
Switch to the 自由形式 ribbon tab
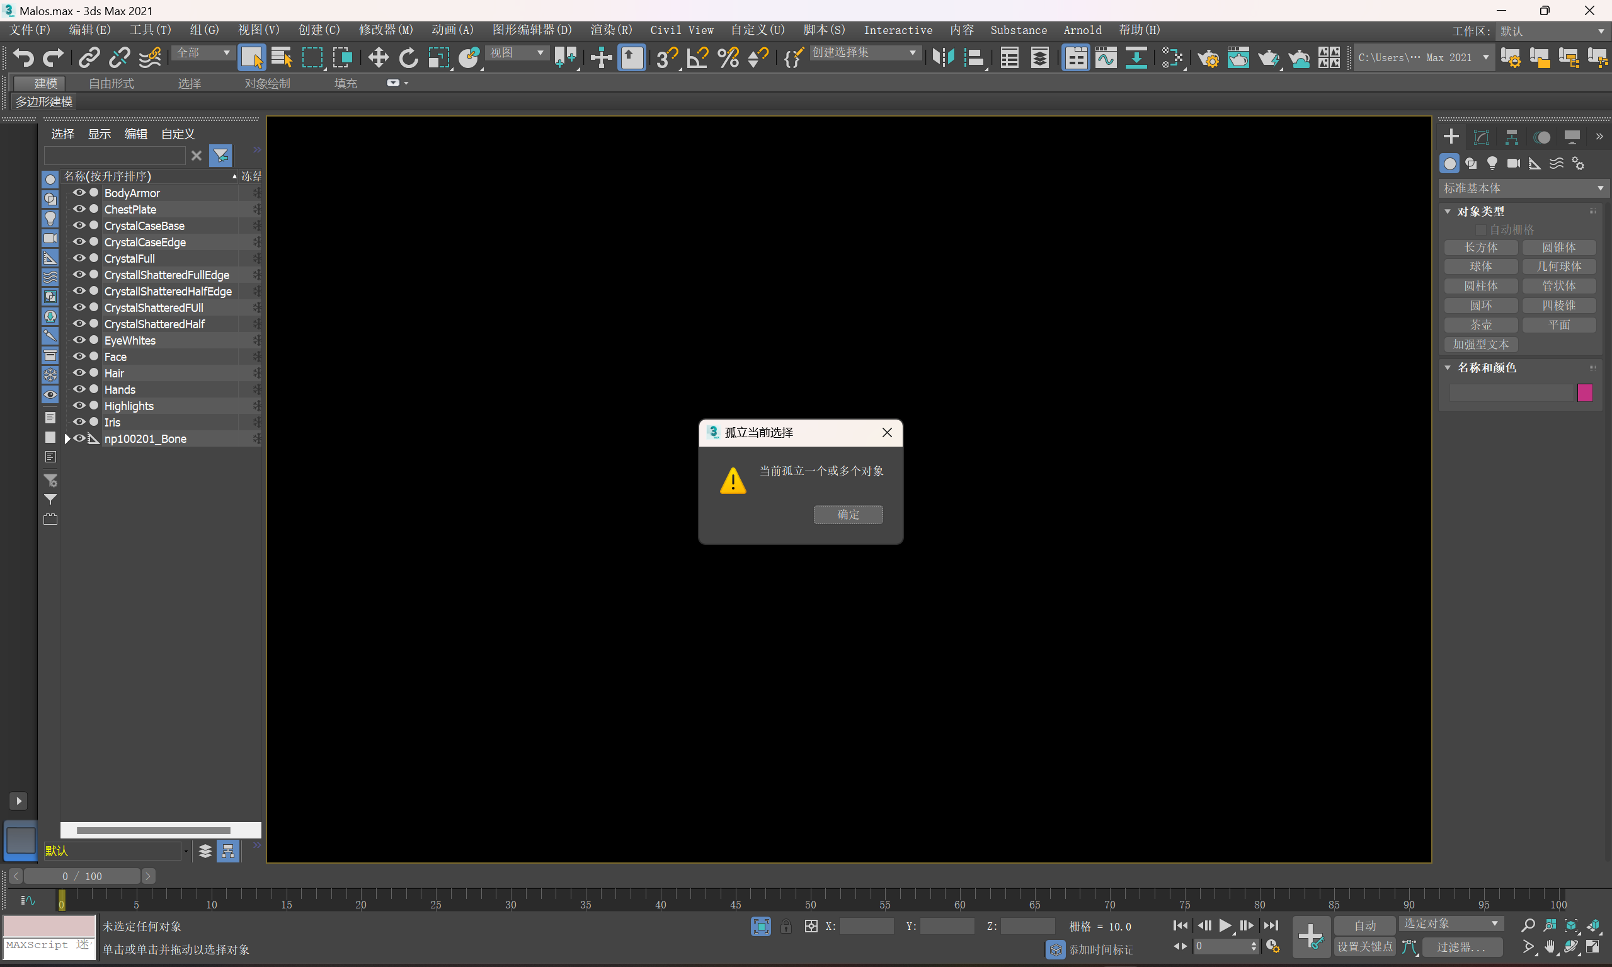point(111,83)
